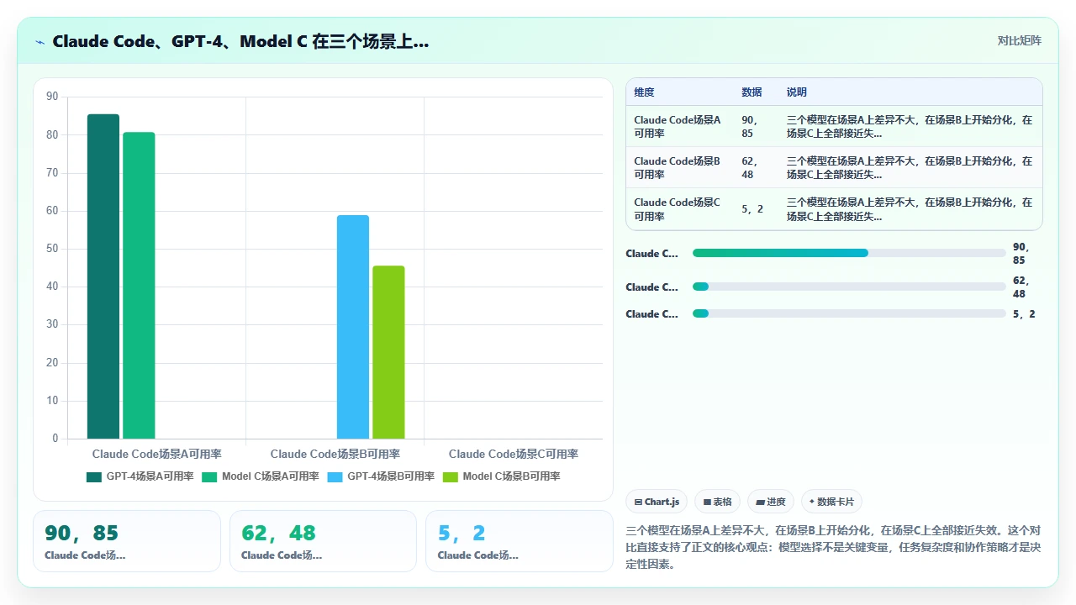Click the Claude Code场景A可用率 x-axis label
Viewport: 1076px width, 605px height.
(x=157, y=454)
